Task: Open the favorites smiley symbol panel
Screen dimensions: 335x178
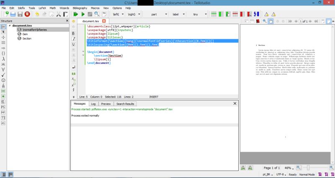Action: [x=3, y=80]
